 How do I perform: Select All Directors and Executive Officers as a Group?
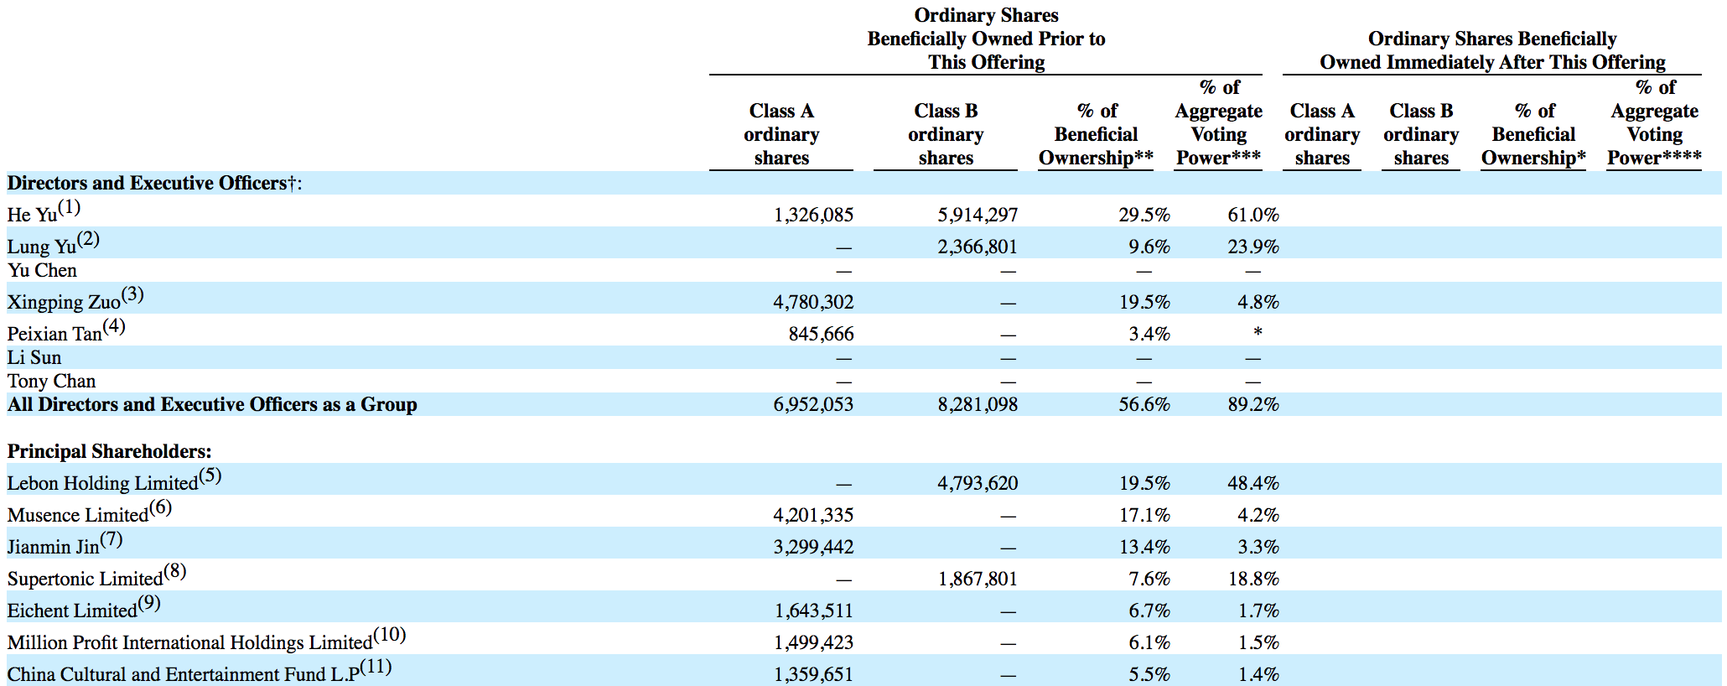(x=212, y=404)
